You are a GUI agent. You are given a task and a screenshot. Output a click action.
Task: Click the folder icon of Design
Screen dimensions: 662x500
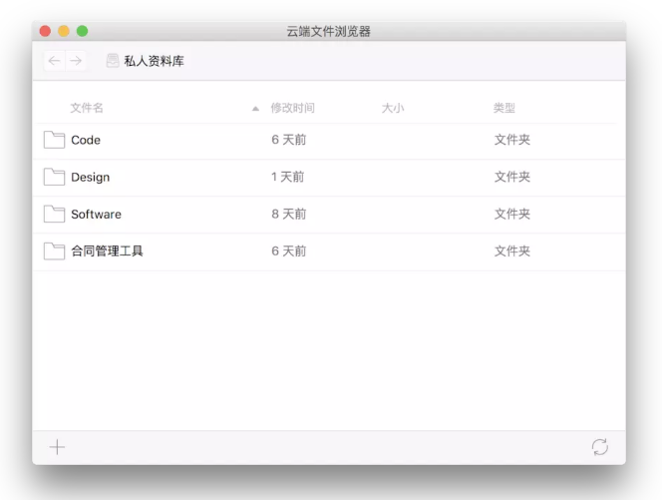click(x=54, y=177)
